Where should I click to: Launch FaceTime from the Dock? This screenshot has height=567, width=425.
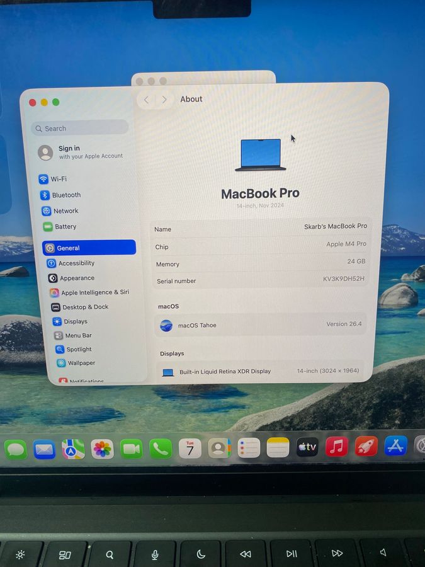point(132,449)
